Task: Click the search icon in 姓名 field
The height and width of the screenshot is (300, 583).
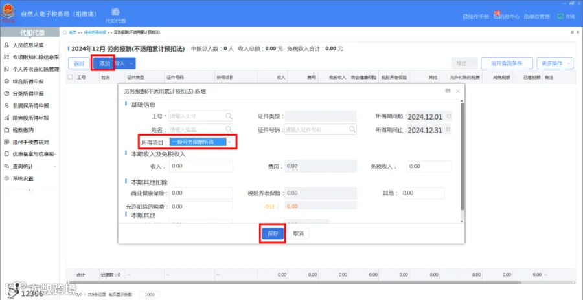Action: [228, 129]
